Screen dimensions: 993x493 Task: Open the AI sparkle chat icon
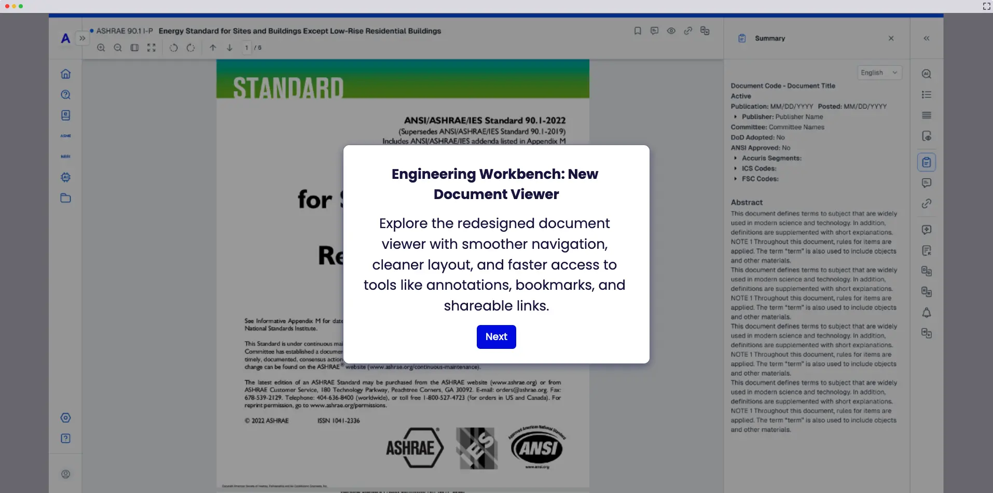point(927,230)
